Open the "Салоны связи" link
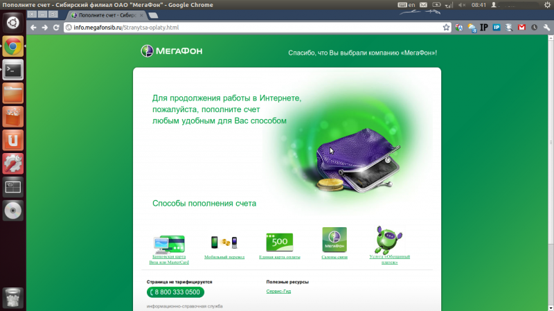The height and width of the screenshot is (311, 554). [334, 257]
